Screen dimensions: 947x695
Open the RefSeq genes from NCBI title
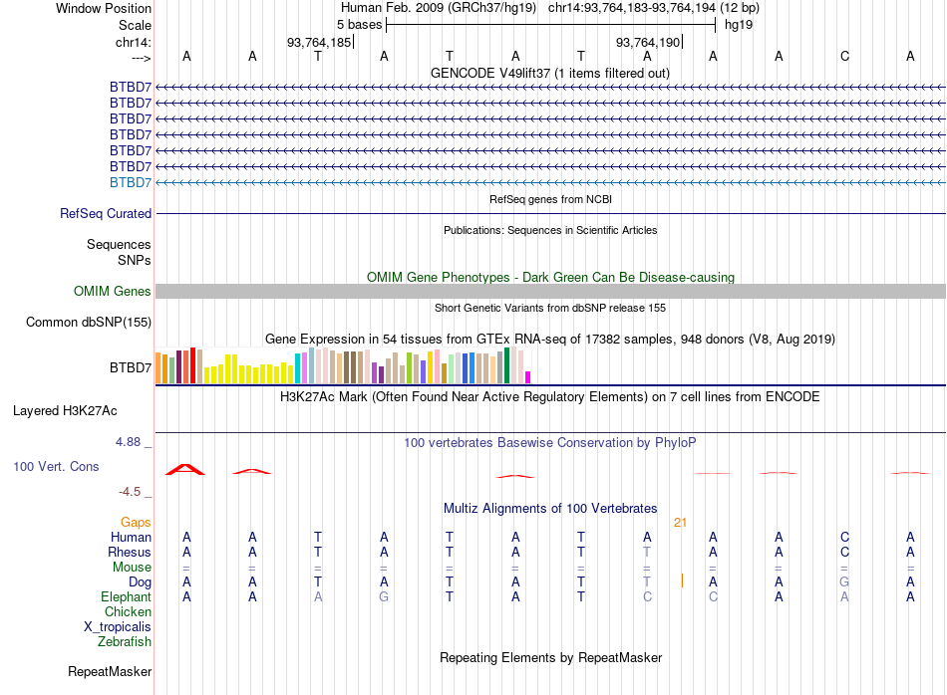(x=550, y=199)
